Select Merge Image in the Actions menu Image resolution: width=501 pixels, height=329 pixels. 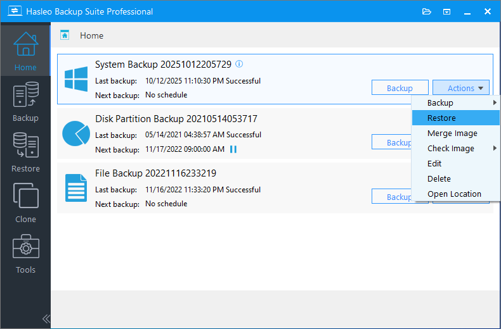click(456, 133)
